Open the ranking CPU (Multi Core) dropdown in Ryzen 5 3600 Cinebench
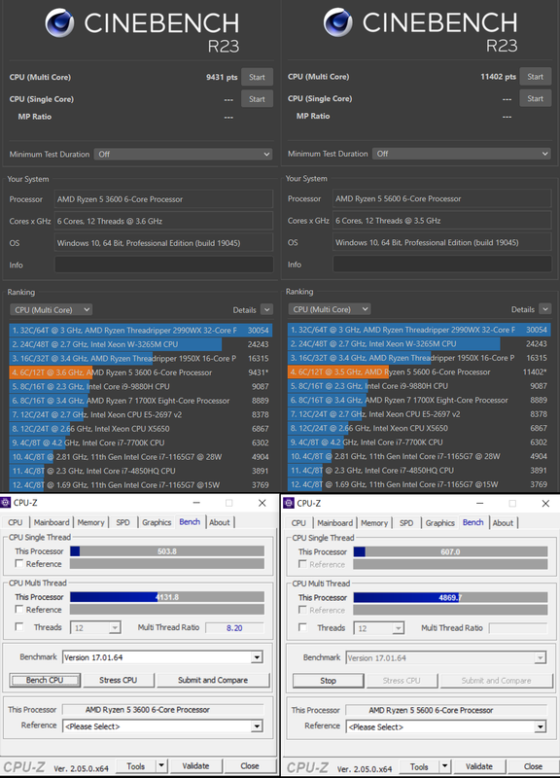 click(x=51, y=309)
